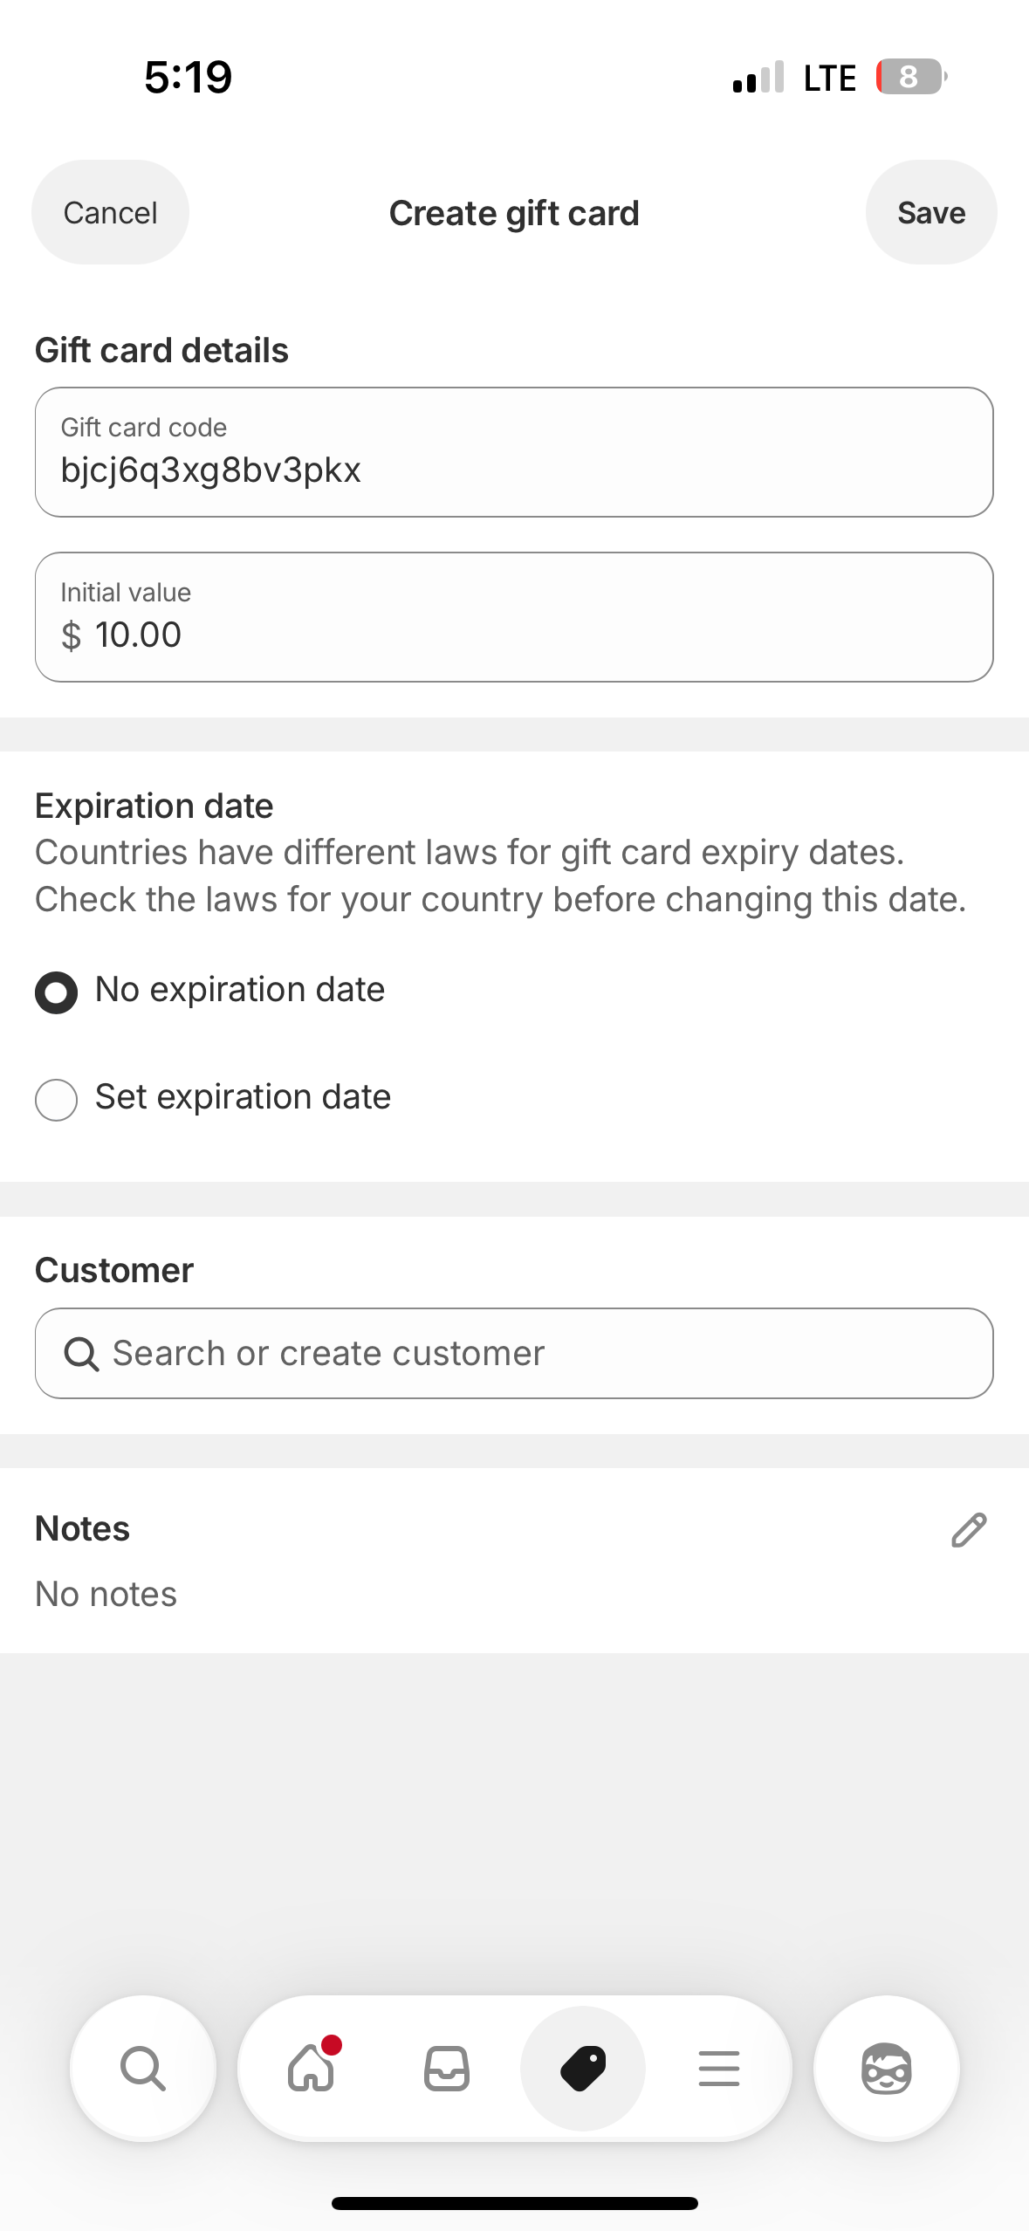Click Search or create customer field
1029x2231 pixels.
click(541, 1354)
